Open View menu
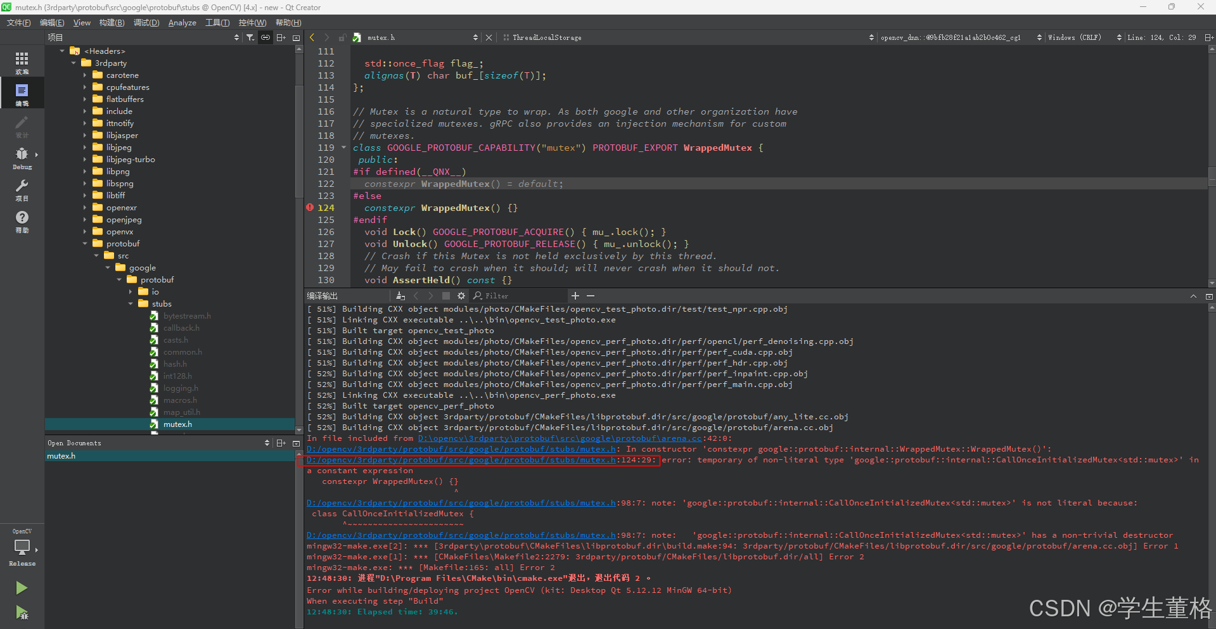Viewport: 1216px width, 629px height. pyautogui.click(x=82, y=22)
